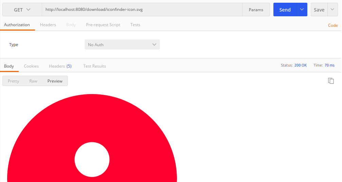The image size is (342, 182).
Task: Click the 200 OK status value
Action: [301, 66]
